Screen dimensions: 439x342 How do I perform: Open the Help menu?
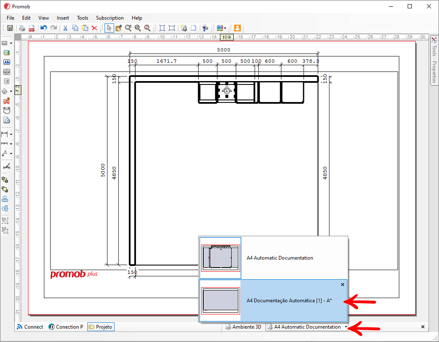tap(137, 18)
